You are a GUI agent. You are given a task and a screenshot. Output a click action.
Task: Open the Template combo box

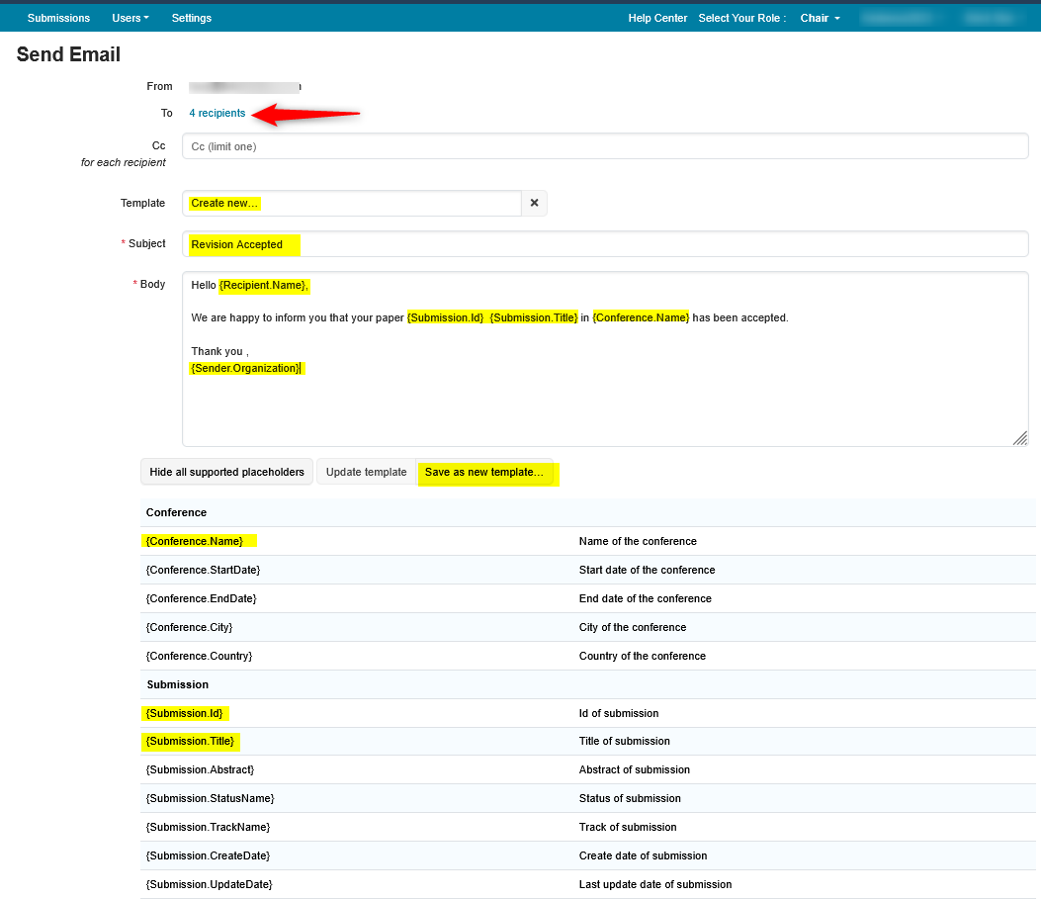(x=351, y=203)
